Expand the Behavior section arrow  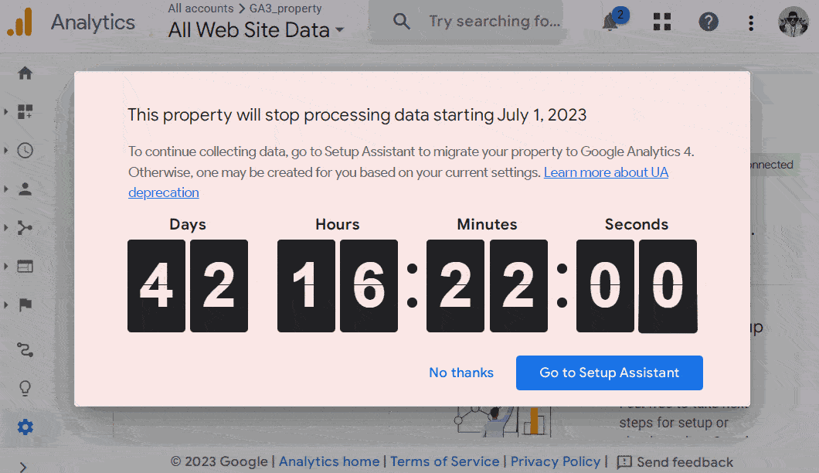pyautogui.click(x=6, y=266)
